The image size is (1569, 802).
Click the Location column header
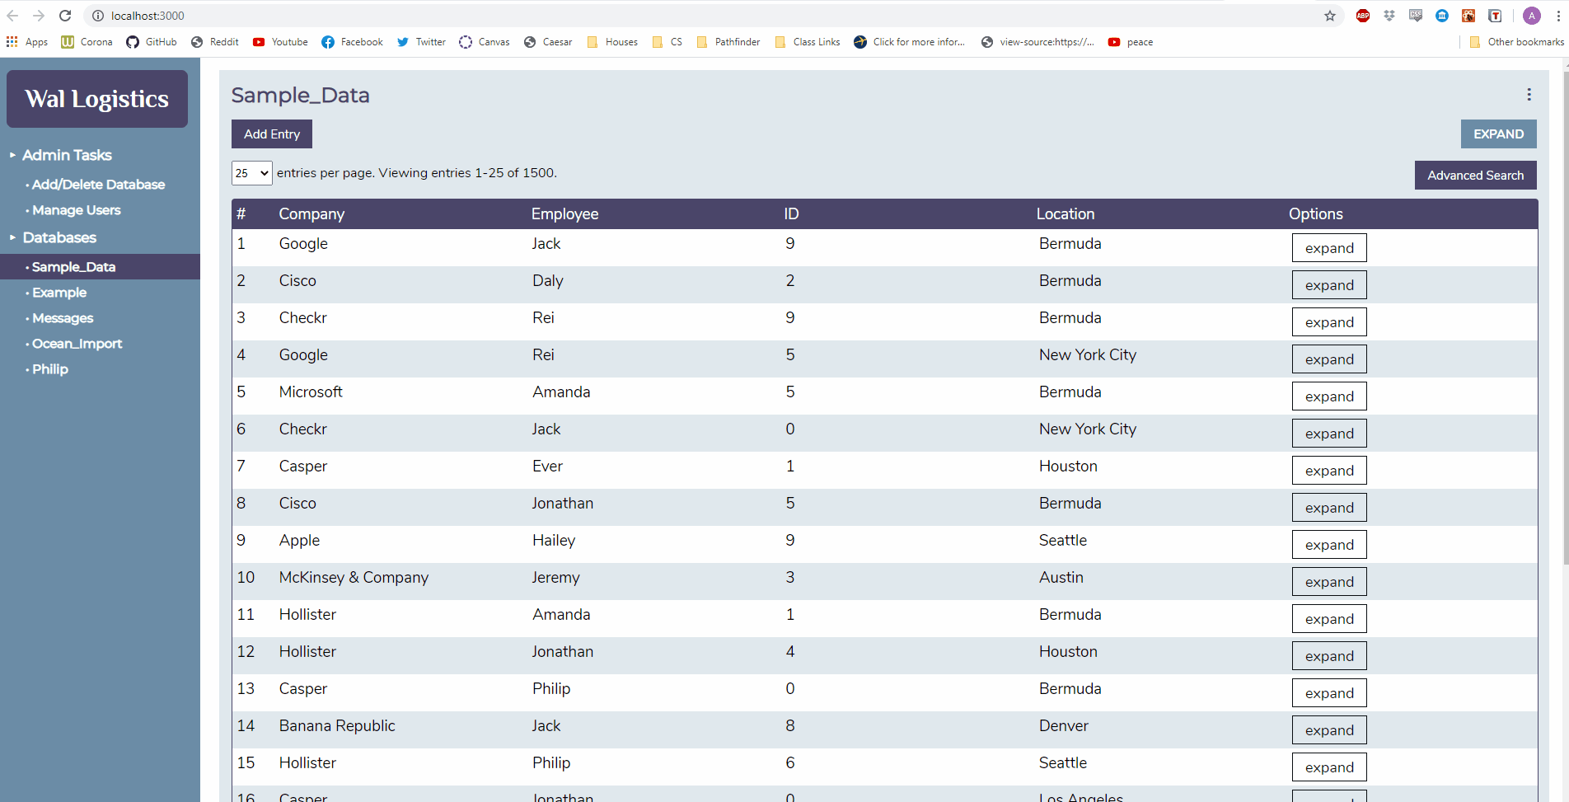(1065, 214)
